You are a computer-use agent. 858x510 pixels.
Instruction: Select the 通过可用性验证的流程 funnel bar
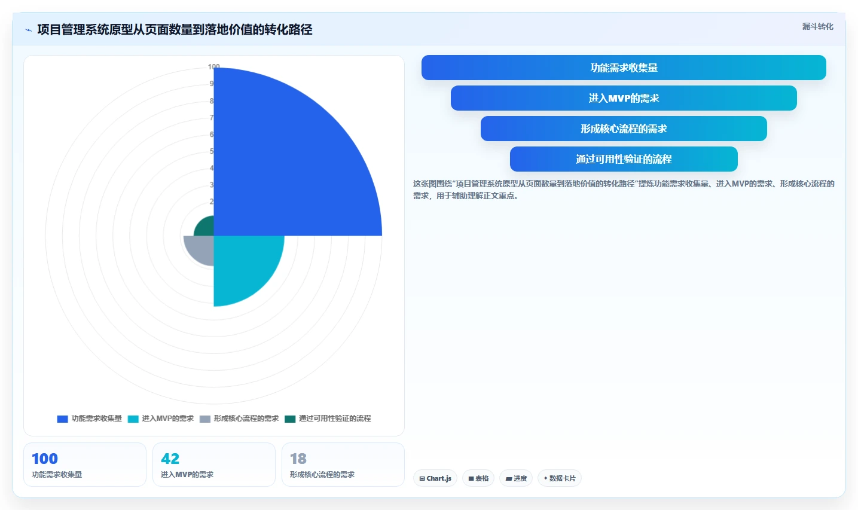[624, 159]
